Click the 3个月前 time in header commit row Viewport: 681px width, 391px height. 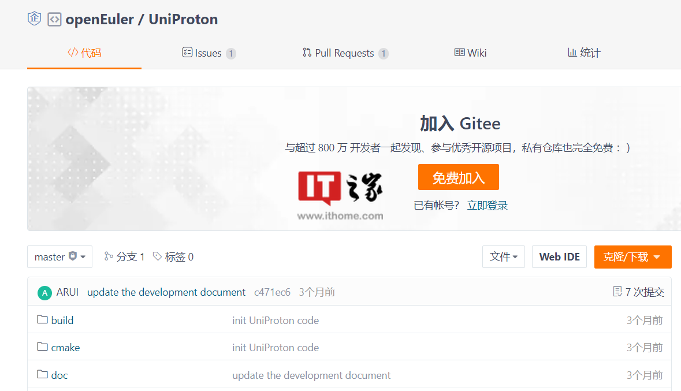317,292
